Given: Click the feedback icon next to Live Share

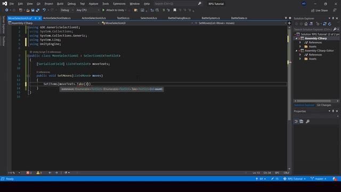Looking at the screenshot, I should point(335,10).
